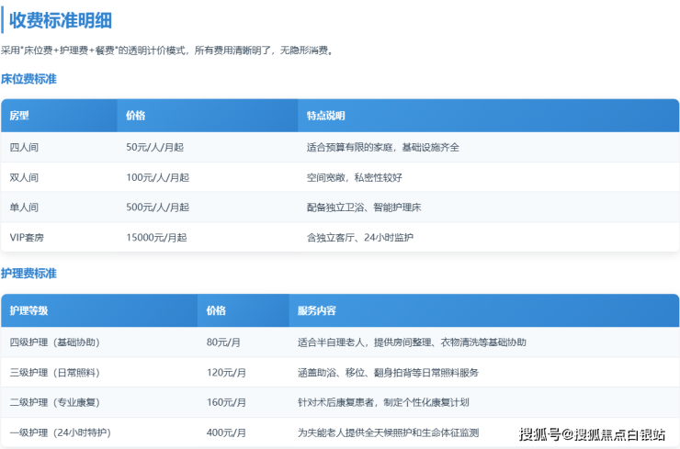Select the 单人间 row cell
The image size is (680, 449).
click(x=23, y=208)
